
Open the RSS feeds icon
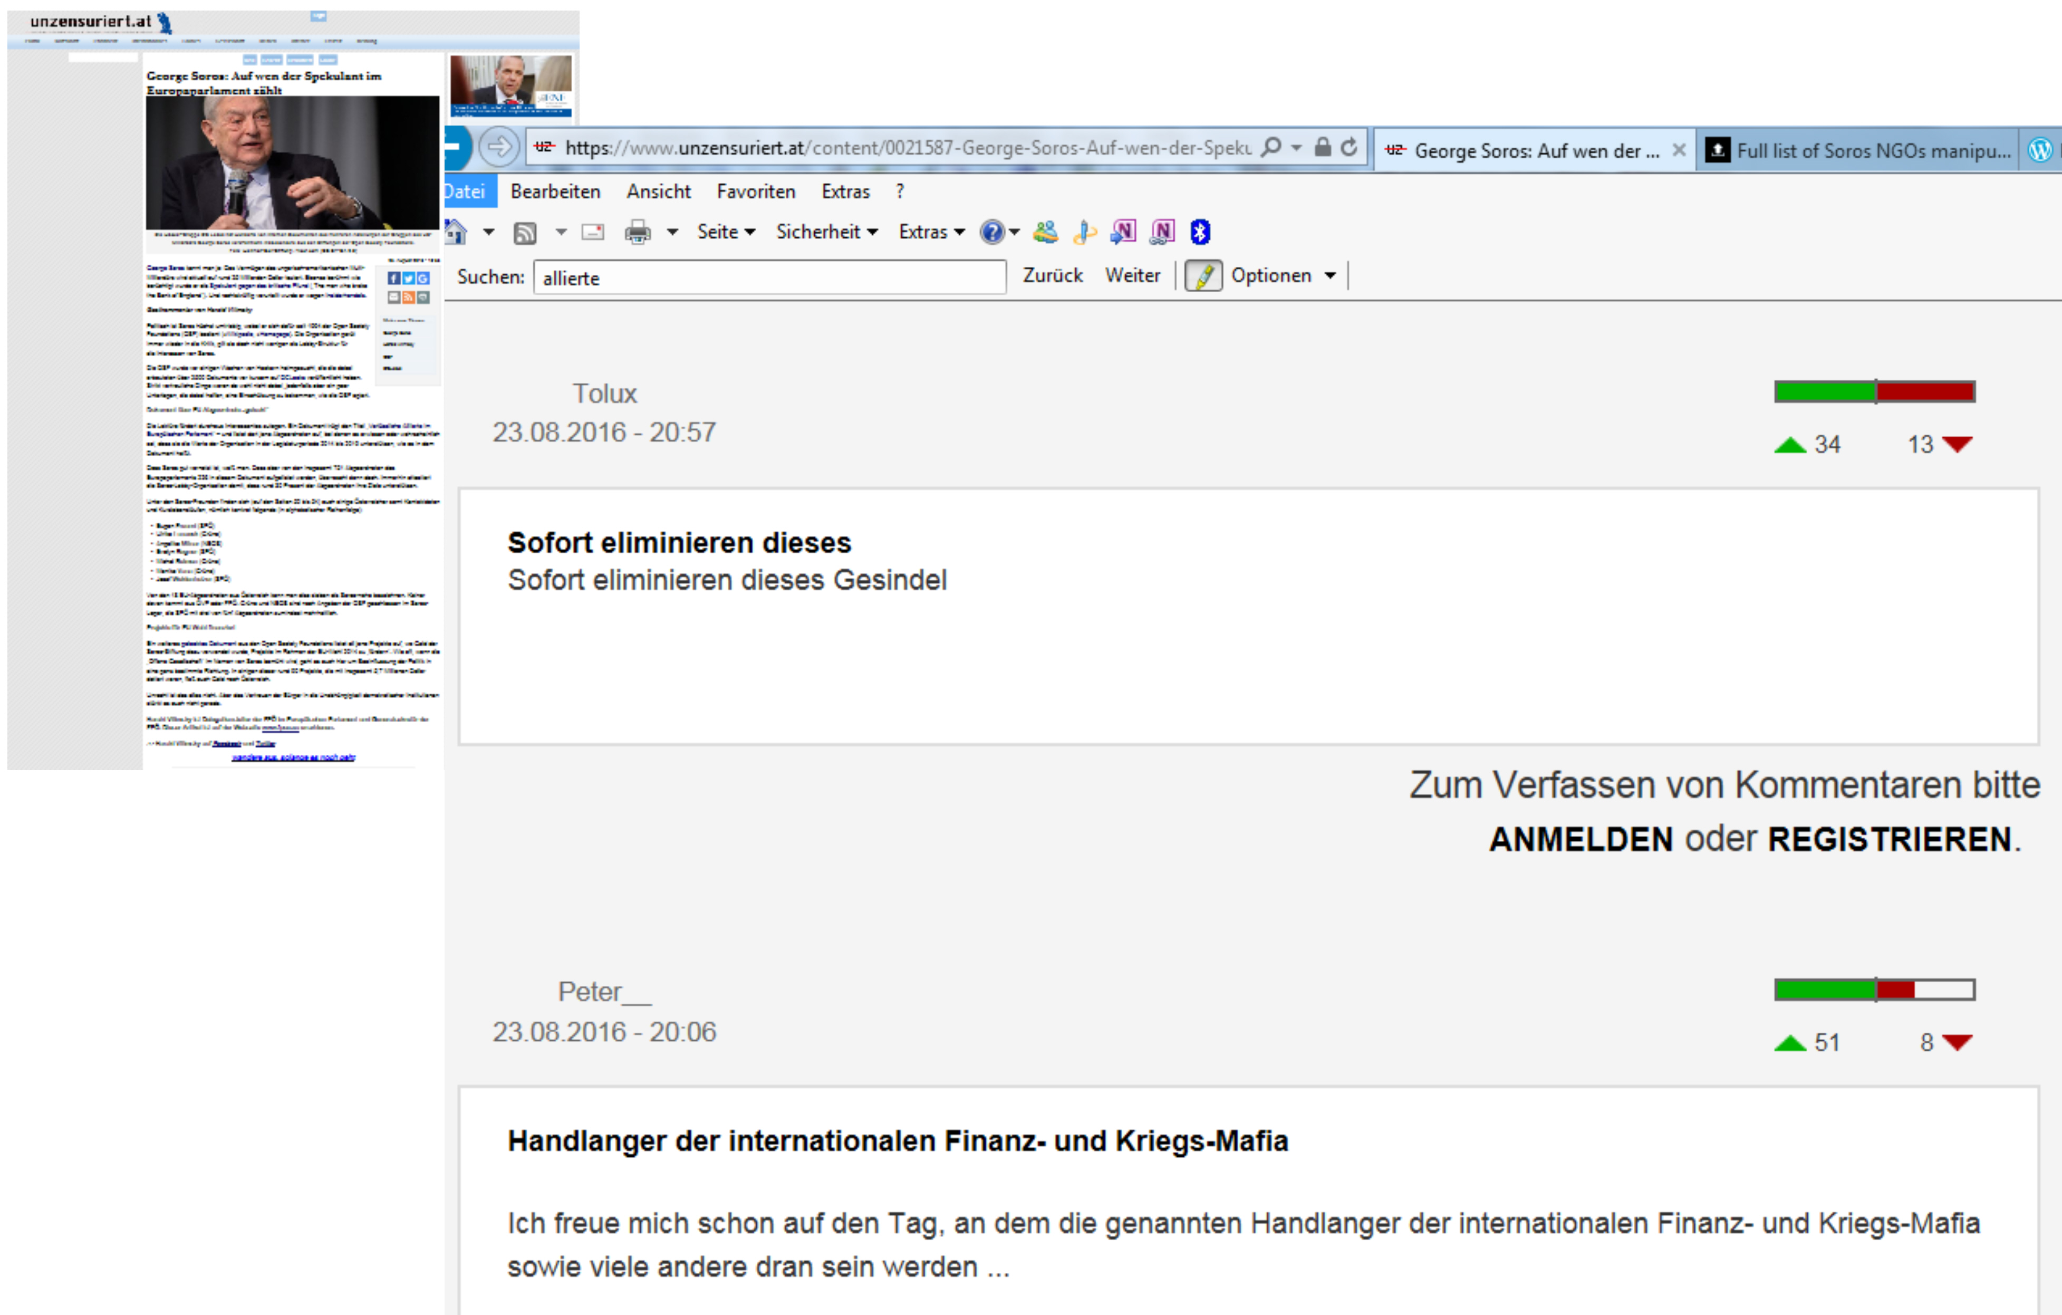coord(524,232)
